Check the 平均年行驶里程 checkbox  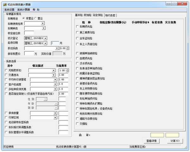(6, 79)
